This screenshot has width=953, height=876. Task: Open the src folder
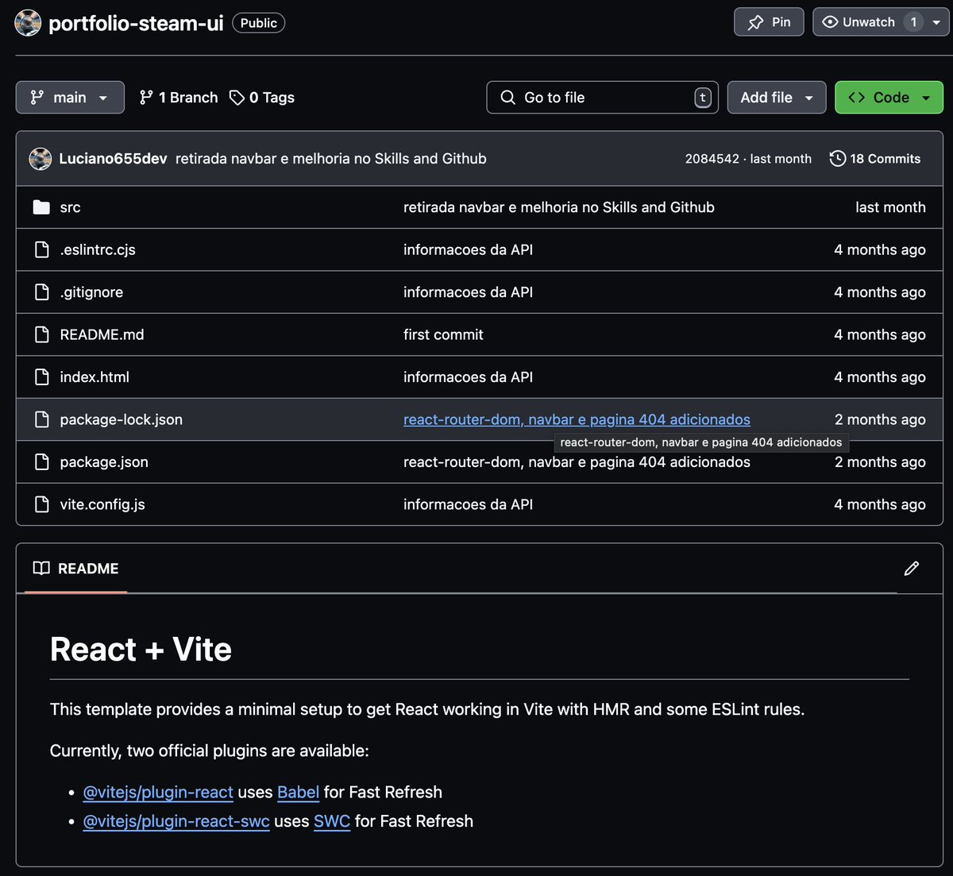(70, 207)
